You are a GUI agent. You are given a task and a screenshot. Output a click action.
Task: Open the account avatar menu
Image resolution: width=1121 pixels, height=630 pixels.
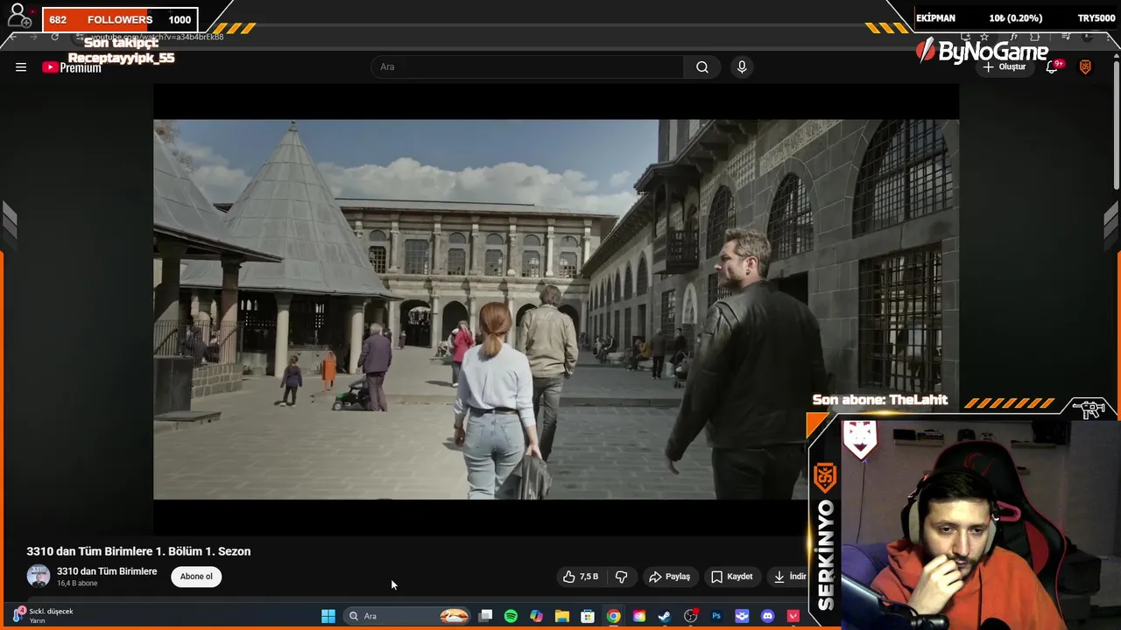tap(1085, 67)
